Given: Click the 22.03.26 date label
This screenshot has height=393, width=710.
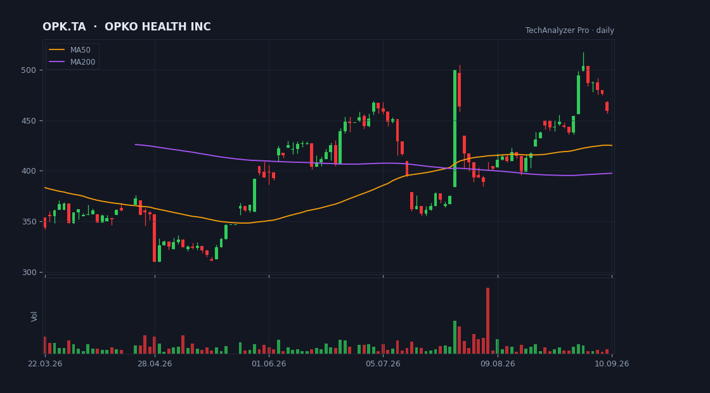Looking at the screenshot, I should [45, 364].
